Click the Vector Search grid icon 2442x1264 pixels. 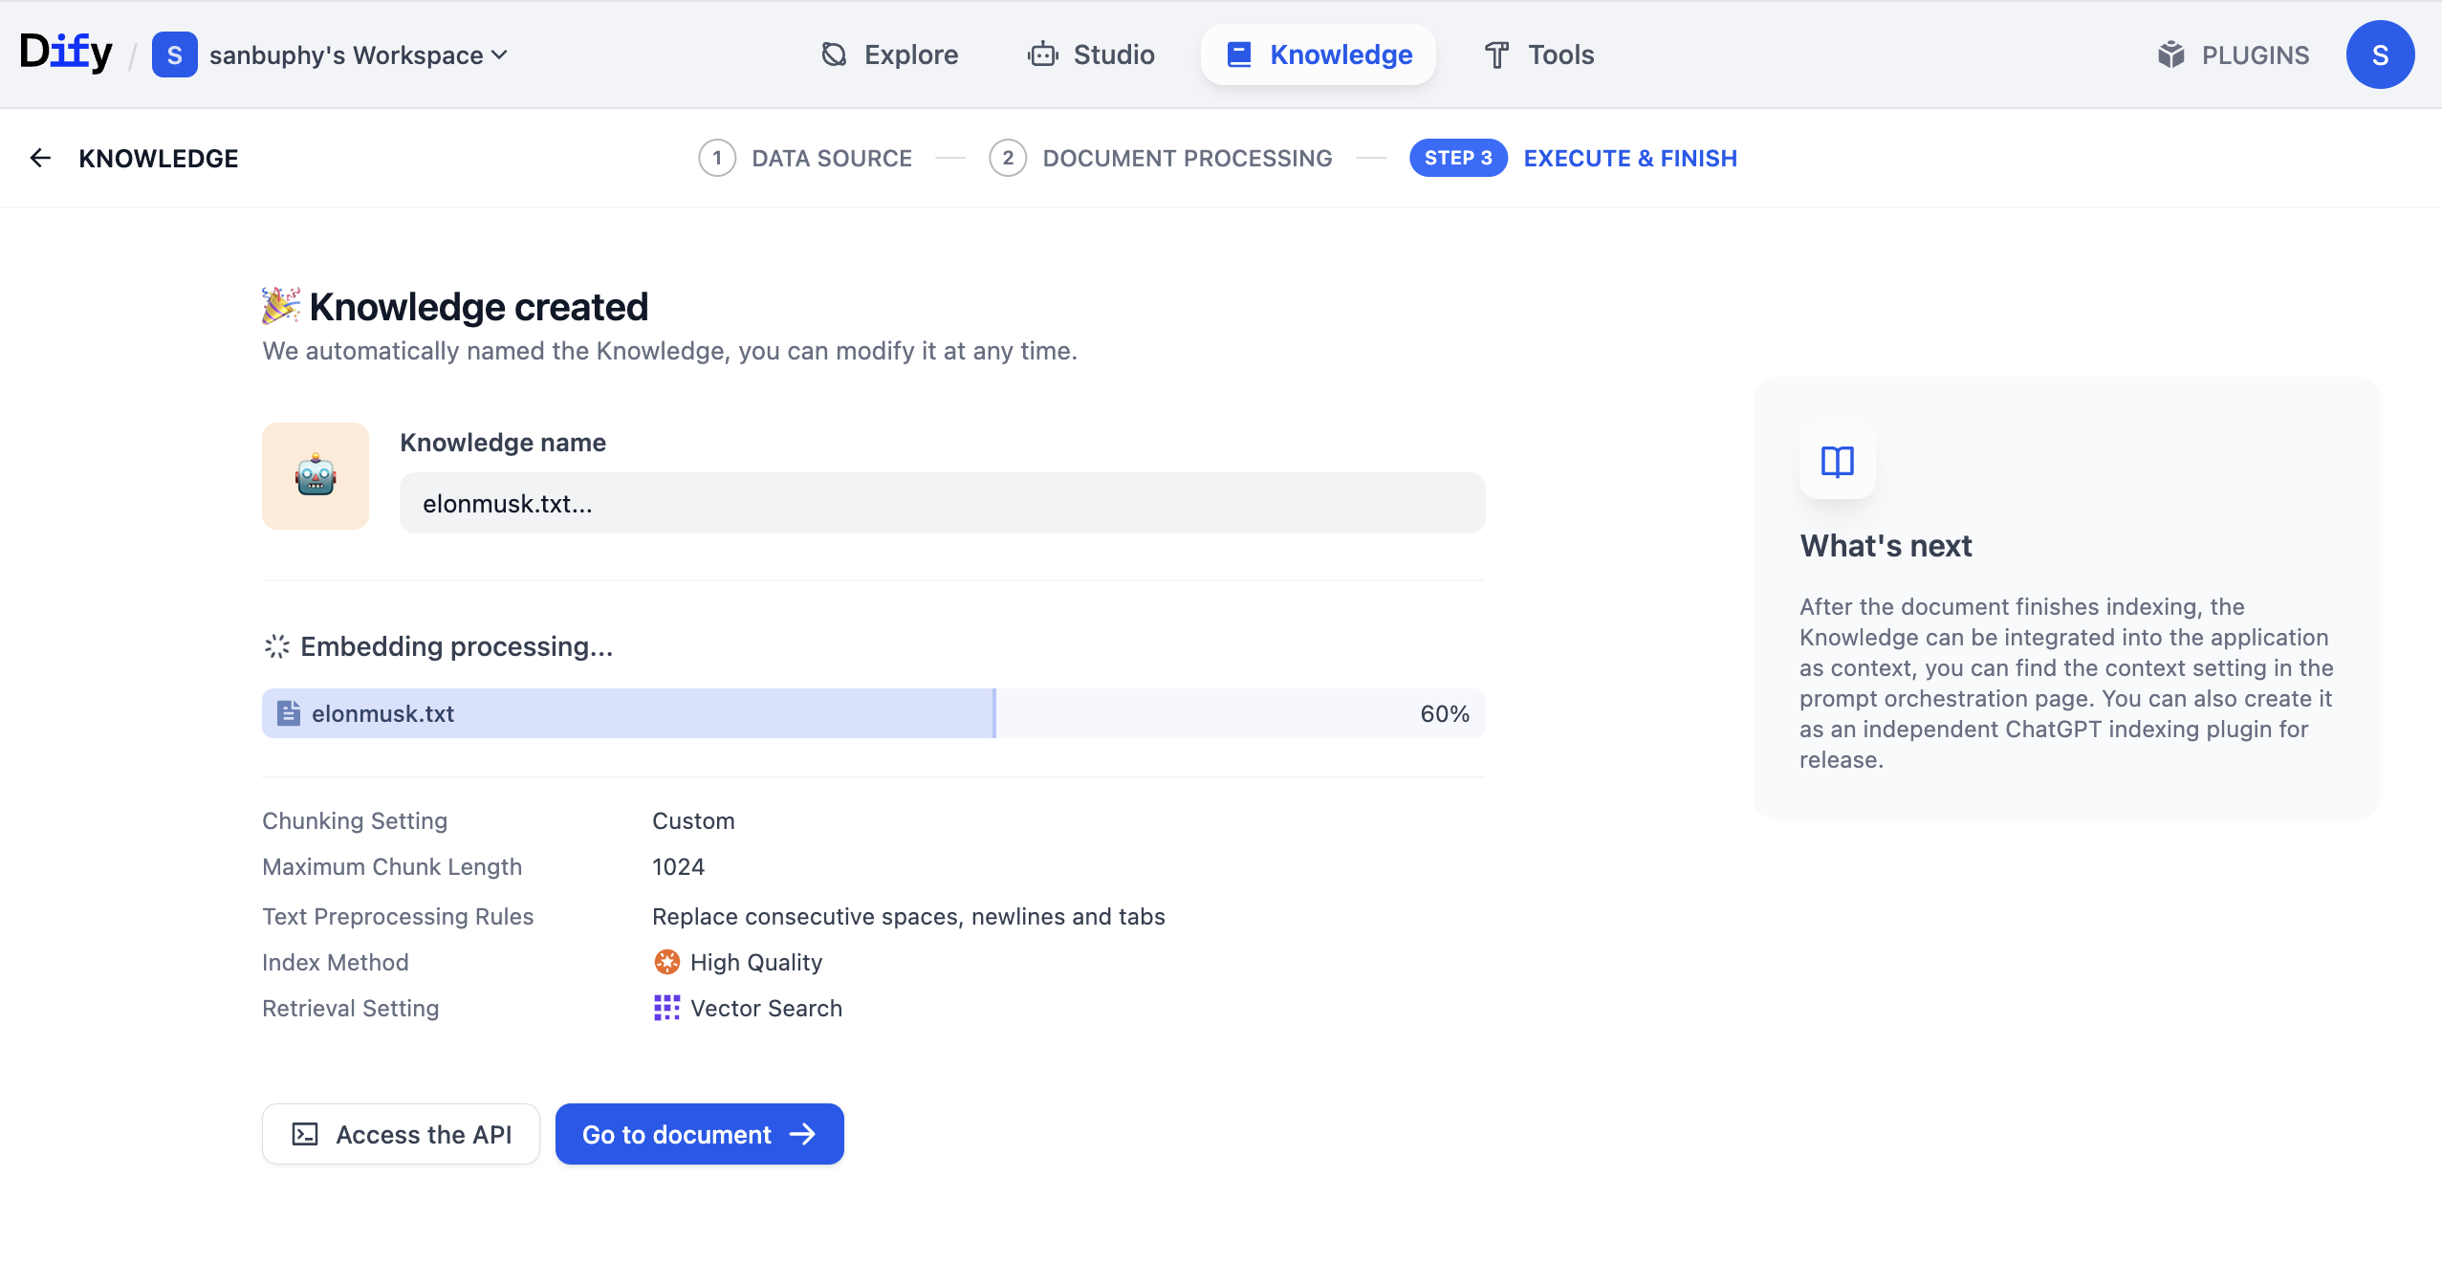(666, 1008)
